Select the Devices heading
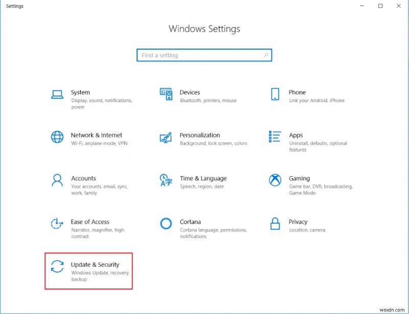 click(190, 92)
